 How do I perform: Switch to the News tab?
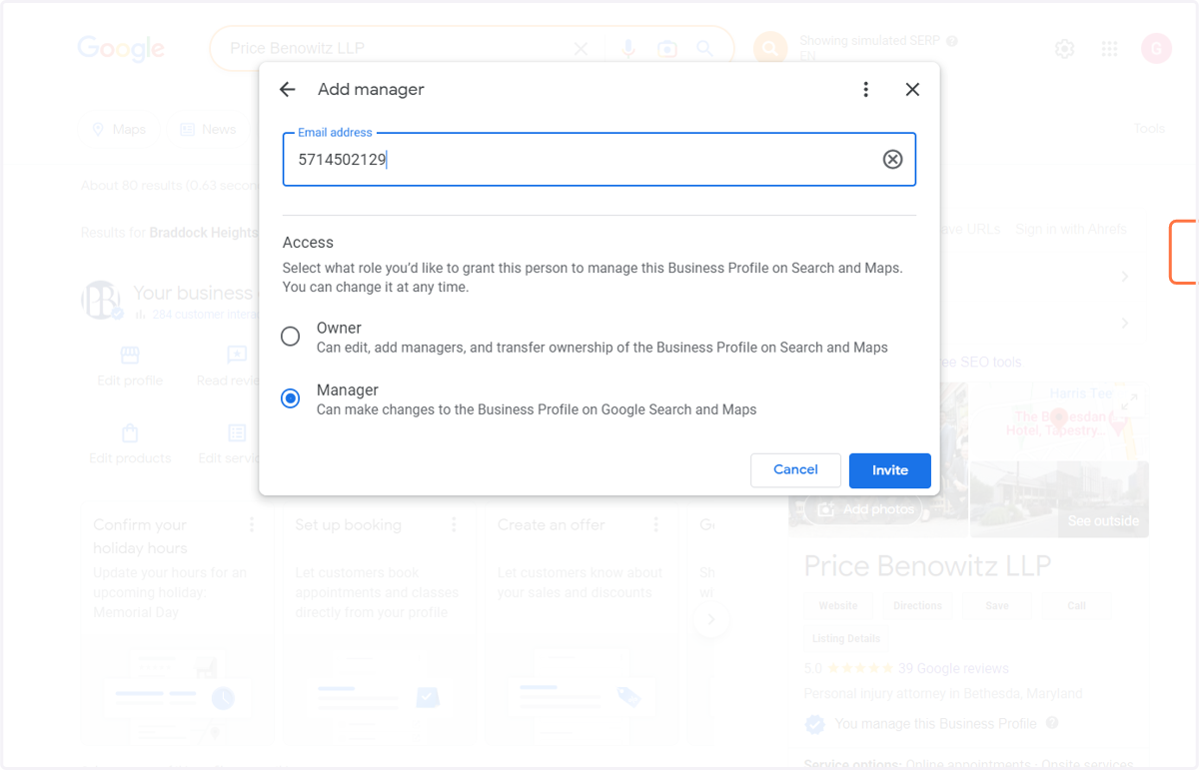(208, 129)
